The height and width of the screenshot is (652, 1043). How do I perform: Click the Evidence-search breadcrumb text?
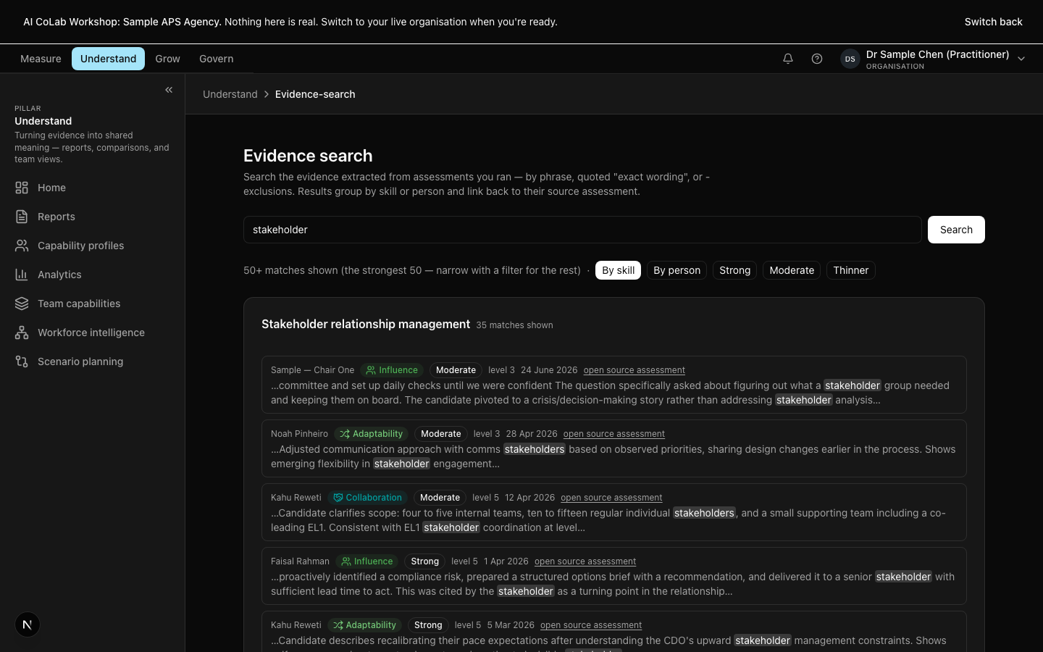(315, 94)
